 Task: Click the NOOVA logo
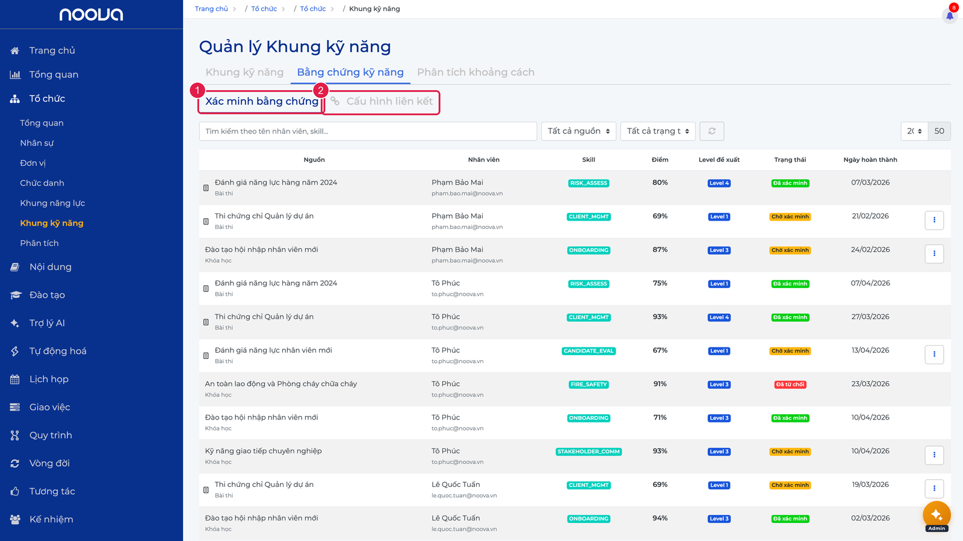(x=91, y=14)
